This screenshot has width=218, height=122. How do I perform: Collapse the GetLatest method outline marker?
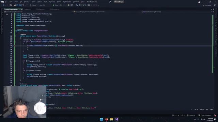(x=16, y=36)
